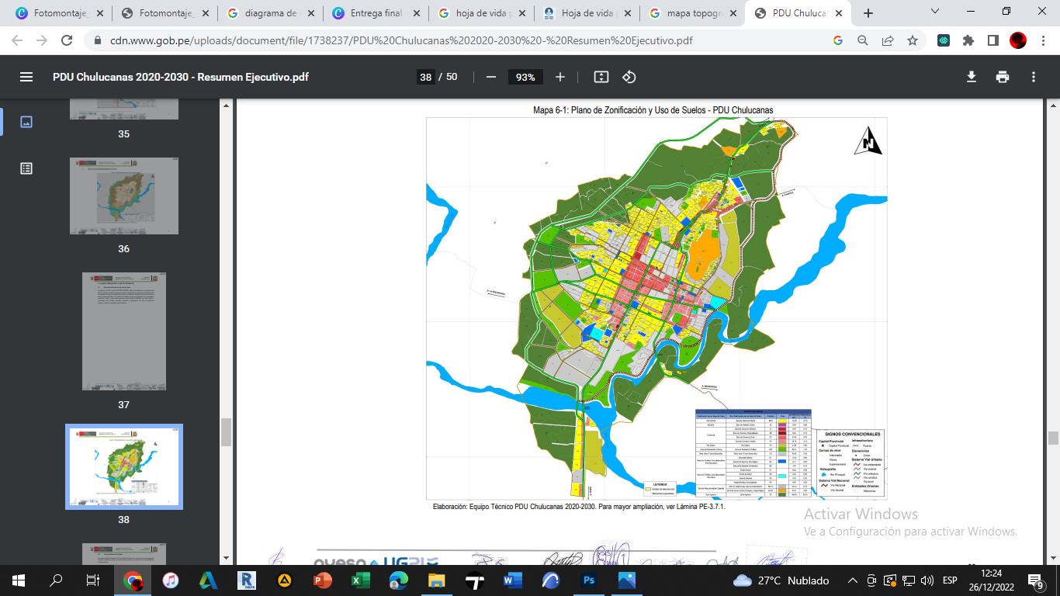Switch sidebar to document outline view

click(26, 168)
